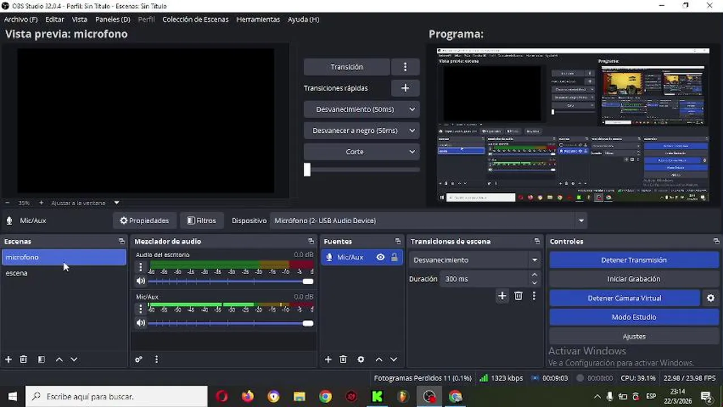Select the escena scene

click(64, 273)
